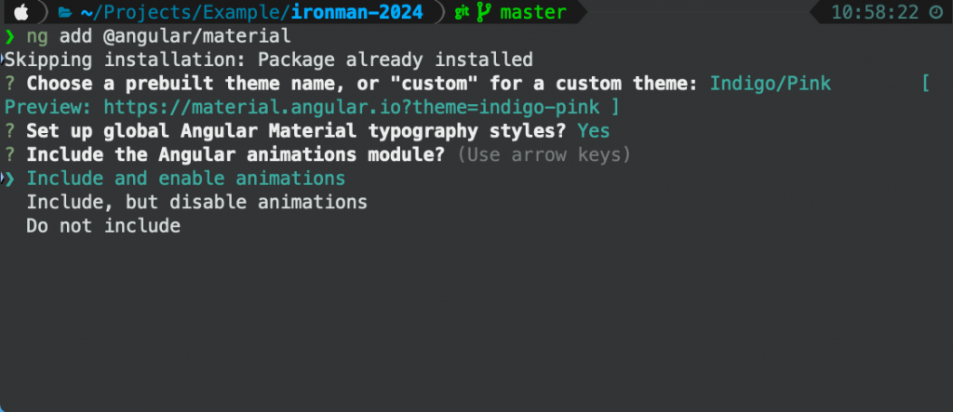Click "Include the Angular animations module?" question
Viewport: 953px width, 412px height.
click(235, 155)
